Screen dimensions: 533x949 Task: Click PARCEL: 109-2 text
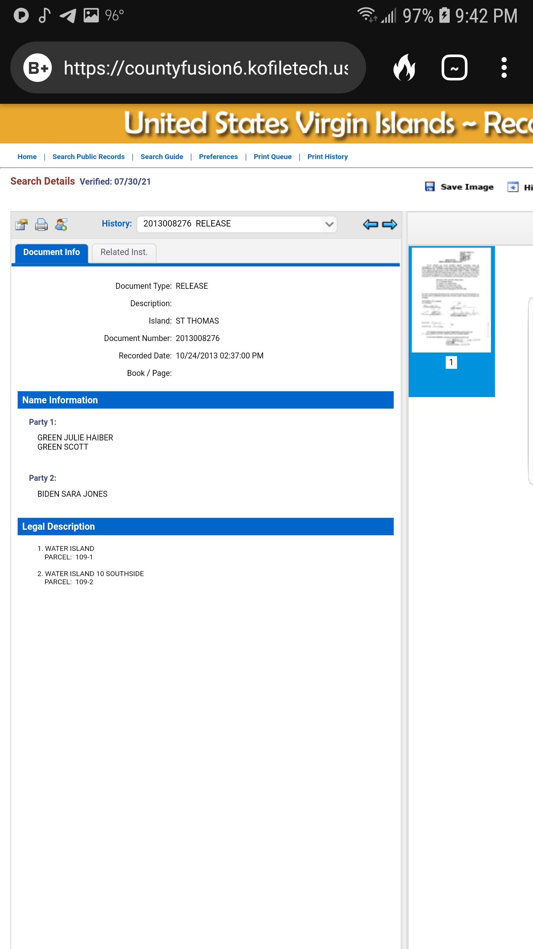[69, 582]
